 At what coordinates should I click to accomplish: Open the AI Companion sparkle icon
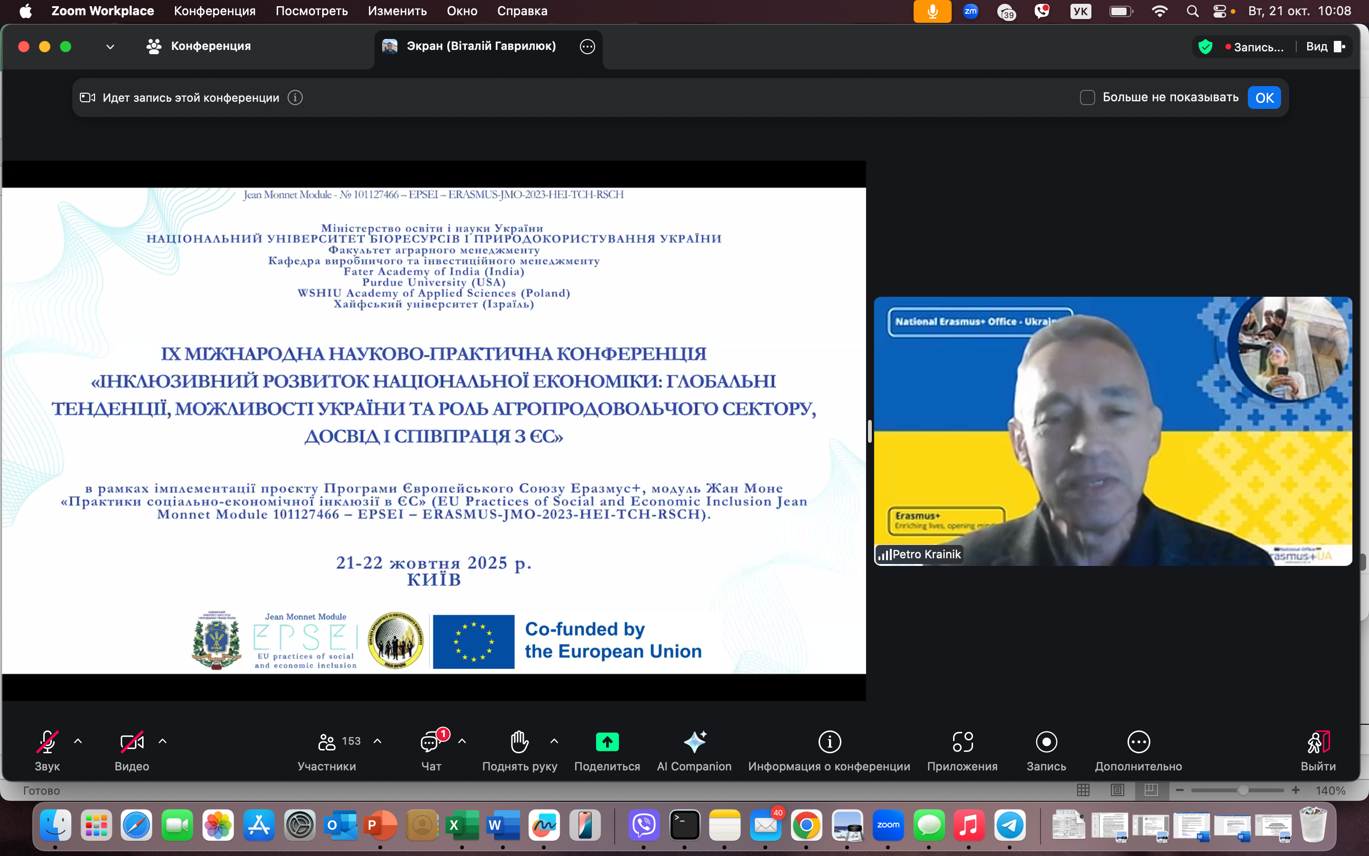(x=694, y=742)
